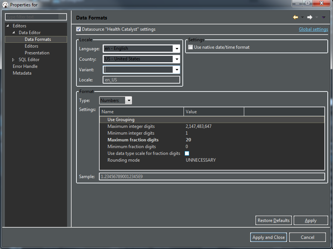Click the Restore Defaults button
This screenshot has height=249, width=333.
(x=273, y=220)
